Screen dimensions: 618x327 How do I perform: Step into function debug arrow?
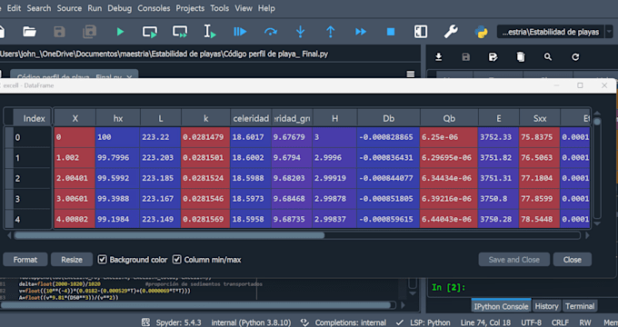[300, 32]
